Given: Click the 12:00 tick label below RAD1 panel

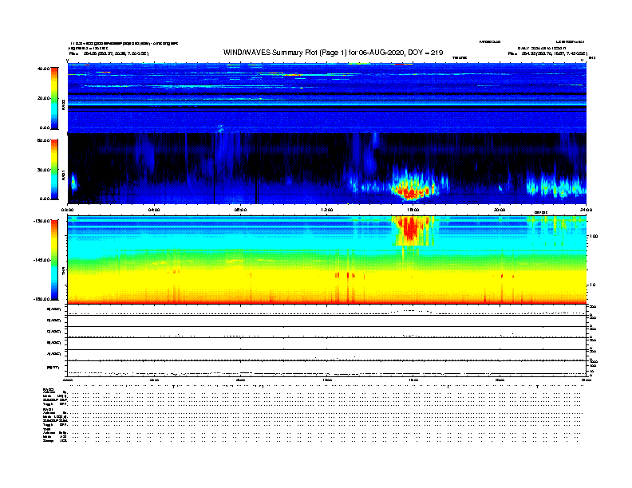Looking at the screenshot, I should 326,210.
